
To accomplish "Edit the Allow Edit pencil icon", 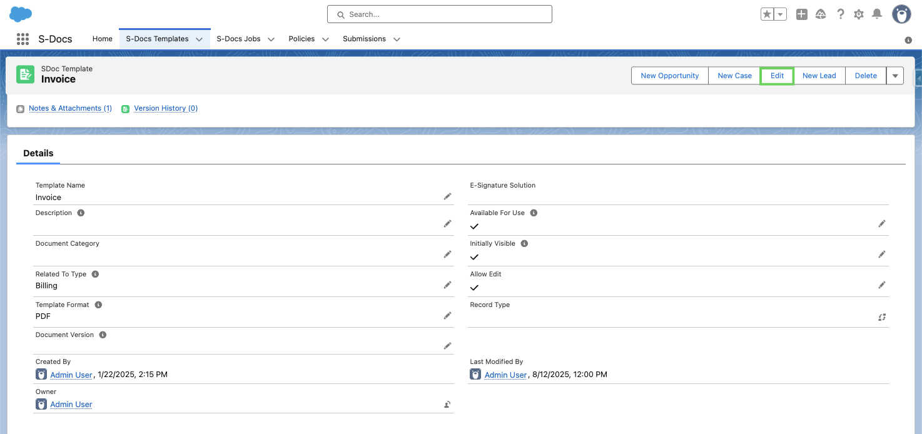I will pos(882,285).
